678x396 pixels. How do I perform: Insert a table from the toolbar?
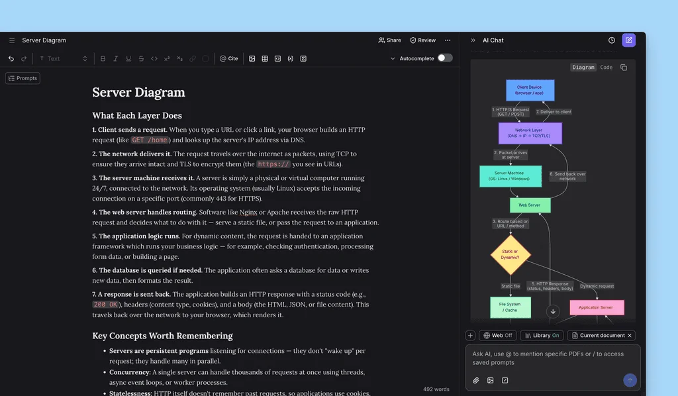point(265,58)
